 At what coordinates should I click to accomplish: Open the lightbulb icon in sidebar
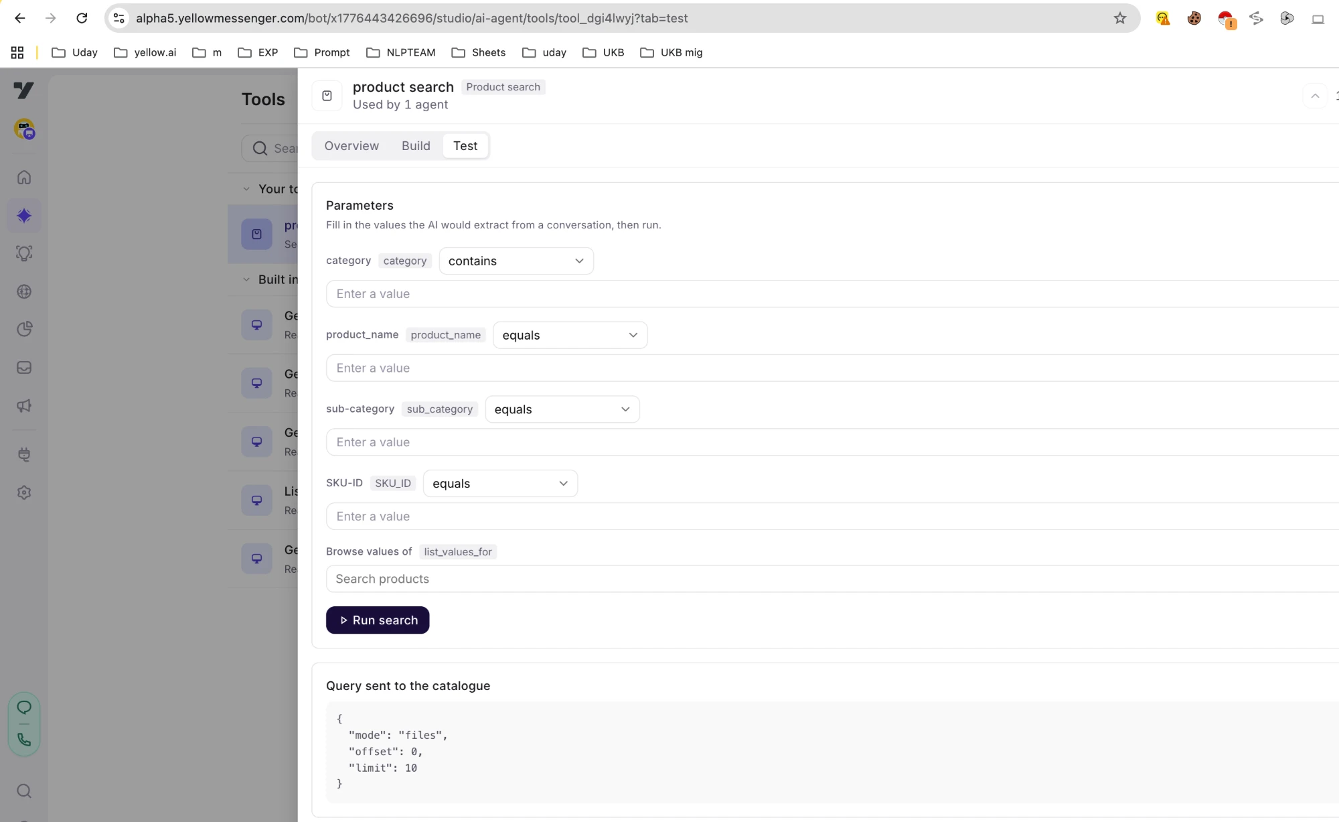click(24, 253)
